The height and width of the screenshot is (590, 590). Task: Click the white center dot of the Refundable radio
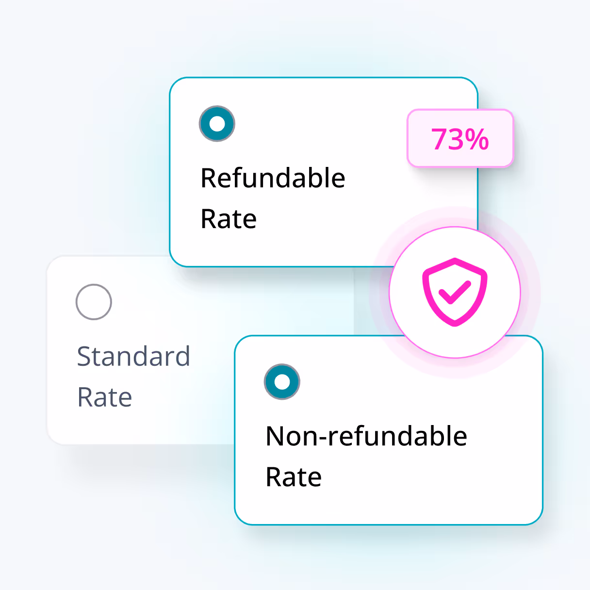click(x=217, y=123)
